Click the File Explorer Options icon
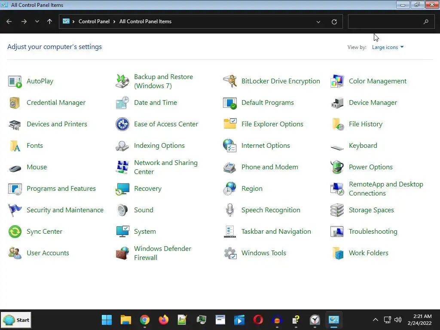This screenshot has height=330, width=440. pos(230,124)
